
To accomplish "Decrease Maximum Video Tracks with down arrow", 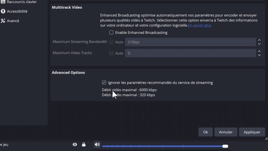I will coord(259,55).
